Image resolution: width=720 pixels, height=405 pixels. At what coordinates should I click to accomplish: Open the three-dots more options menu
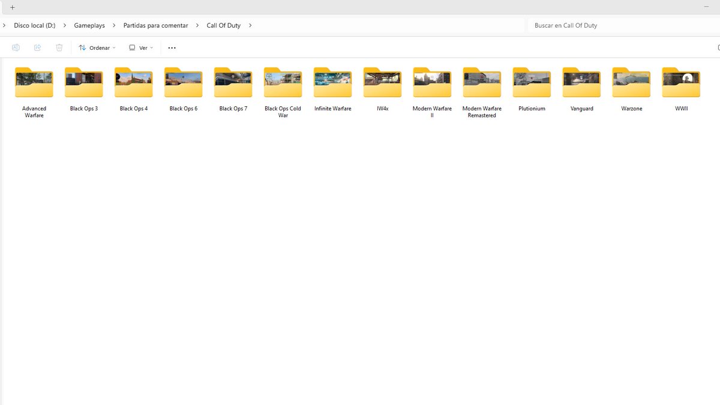[x=172, y=48]
